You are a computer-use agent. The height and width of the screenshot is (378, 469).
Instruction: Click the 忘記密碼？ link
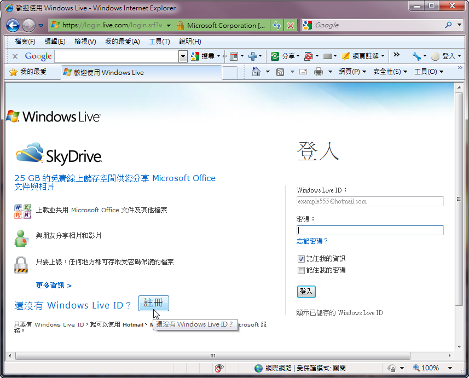(312, 241)
